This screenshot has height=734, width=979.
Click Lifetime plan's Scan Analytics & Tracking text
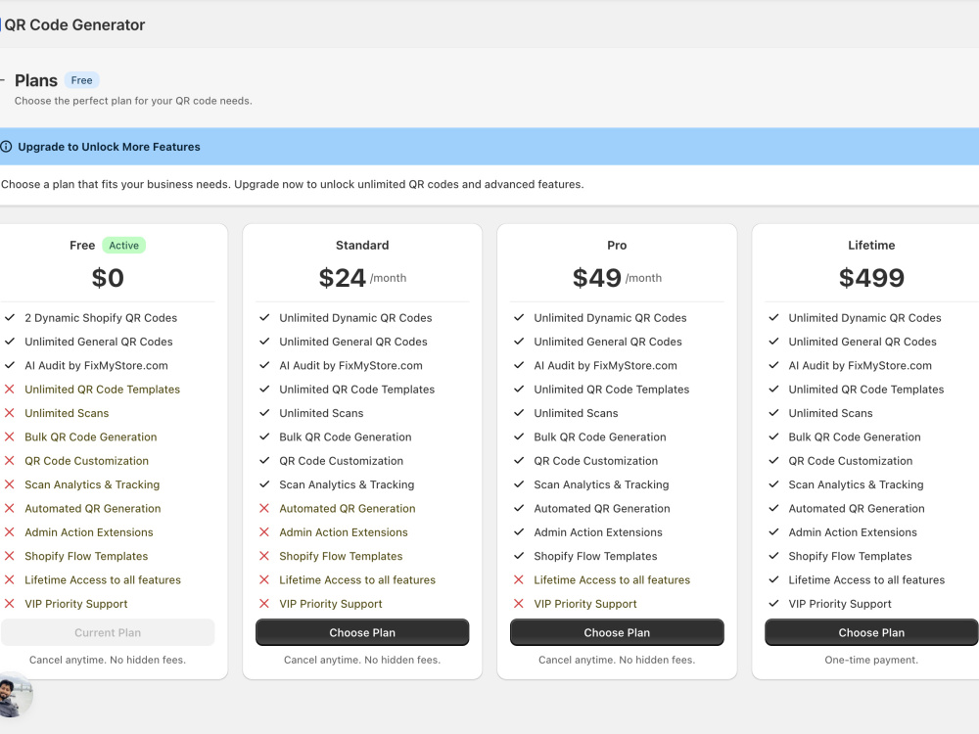pos(856,485)
